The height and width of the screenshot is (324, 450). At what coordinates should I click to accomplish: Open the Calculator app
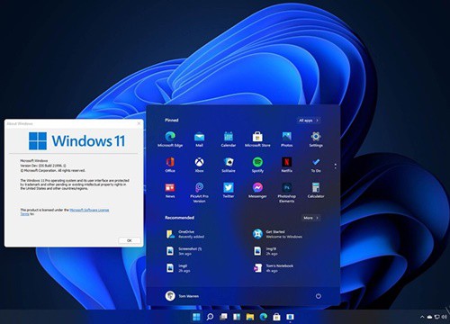click(316, 190)
